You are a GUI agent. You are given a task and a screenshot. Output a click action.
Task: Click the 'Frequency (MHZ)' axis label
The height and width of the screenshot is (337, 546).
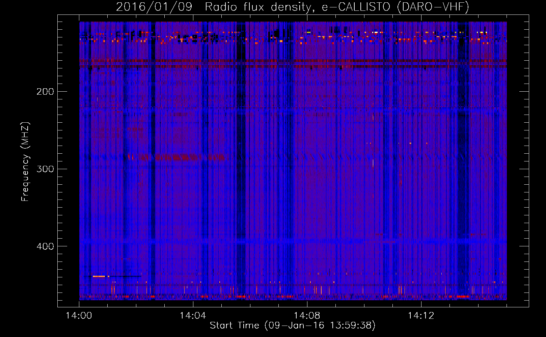[25, 162]
